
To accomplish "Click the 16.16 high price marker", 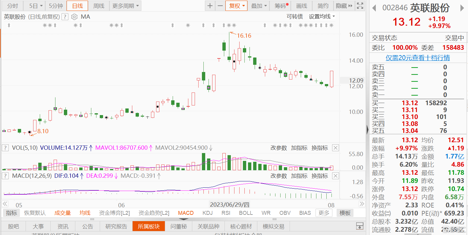I will coord(244,36).
